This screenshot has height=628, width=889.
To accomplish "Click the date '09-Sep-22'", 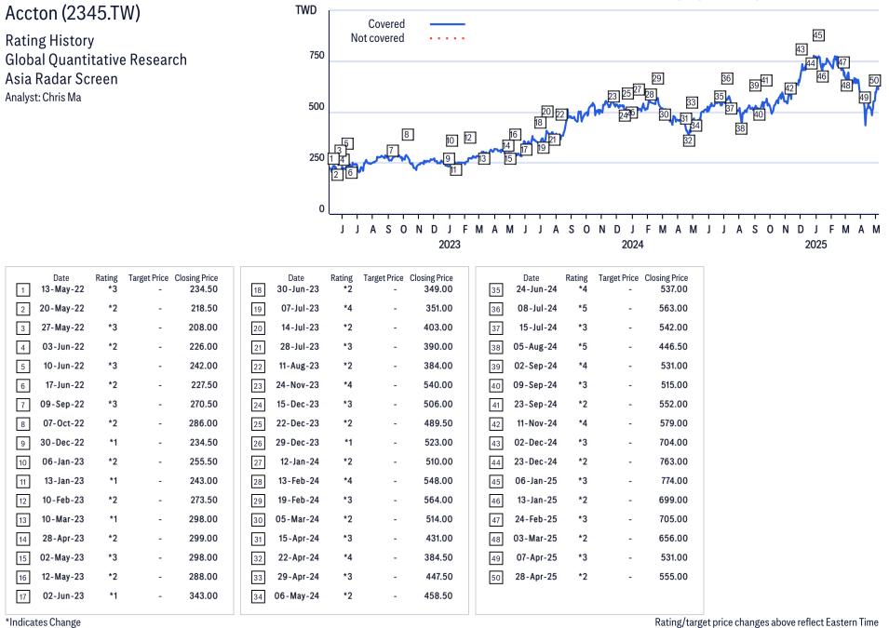I will (61, 404).
